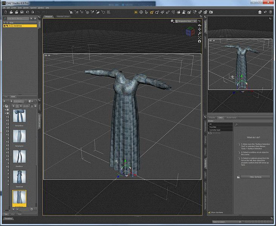The height and width of the screenshot is (226, 276).
Task: Select Currently Used shader filter
Action: [220, 130]
